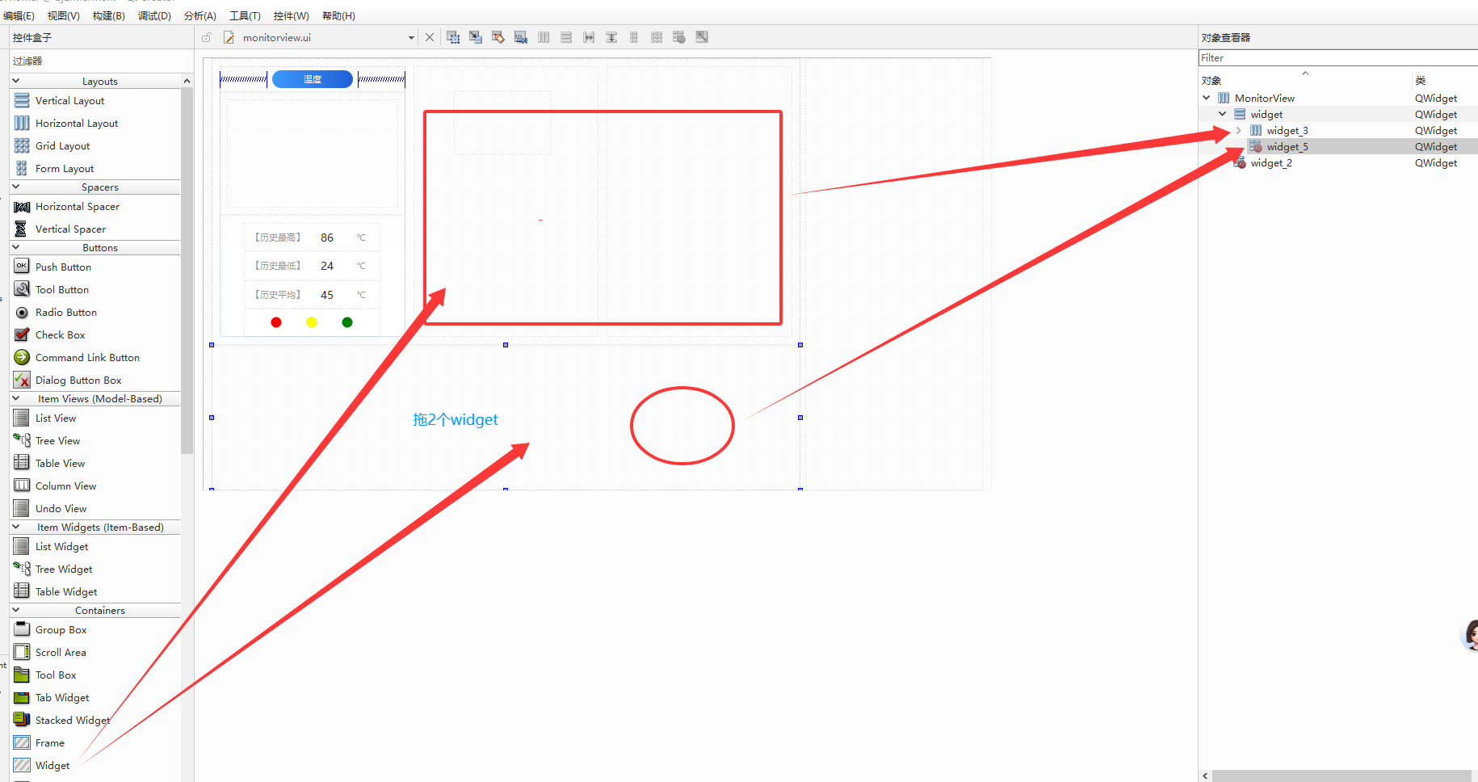Open the 视图(V) menu
The width and height of the screenshot is (1478, 782).
64,15
